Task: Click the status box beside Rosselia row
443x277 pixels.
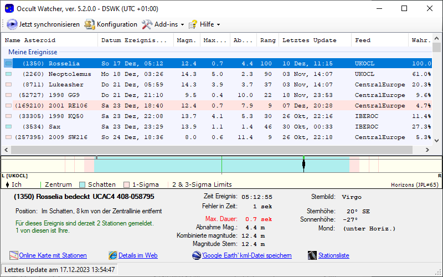Action: (x=8, y=64)
